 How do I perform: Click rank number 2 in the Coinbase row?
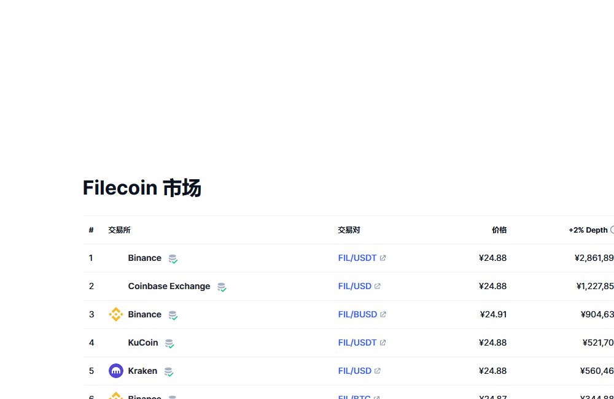pyautogui.click(x=91, y=286)
